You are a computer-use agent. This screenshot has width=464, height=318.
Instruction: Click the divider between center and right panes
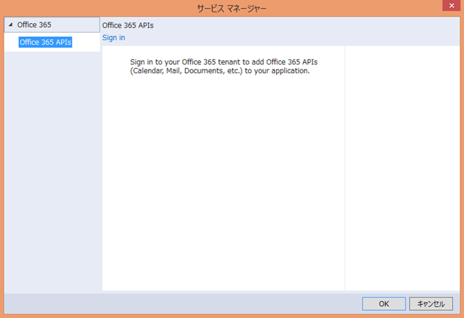point(345,167)
